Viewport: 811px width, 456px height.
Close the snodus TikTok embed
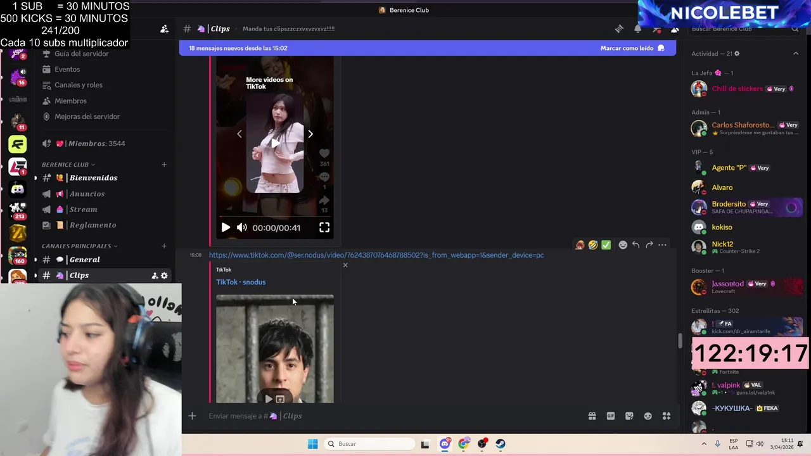tap(345, 265)
